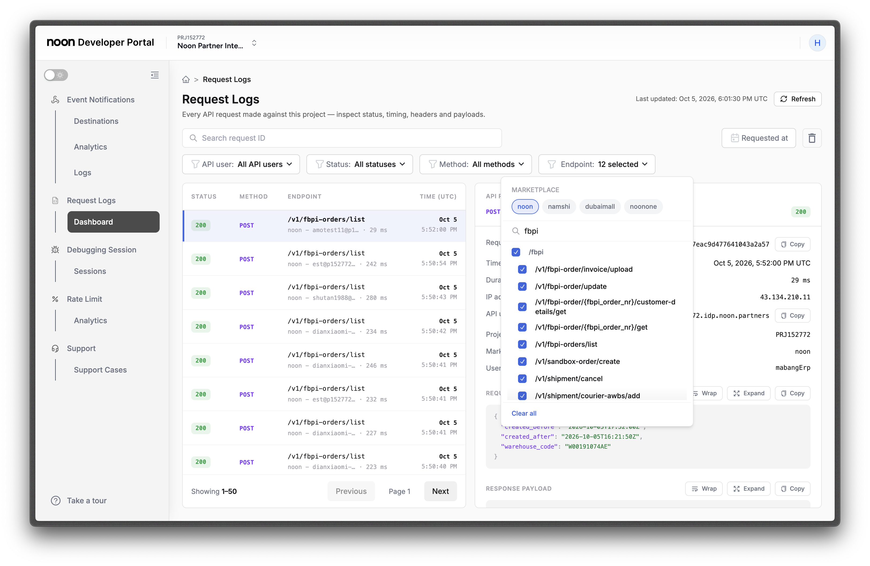
Task: Copy the API user value
Action: (x=792, y=315)
